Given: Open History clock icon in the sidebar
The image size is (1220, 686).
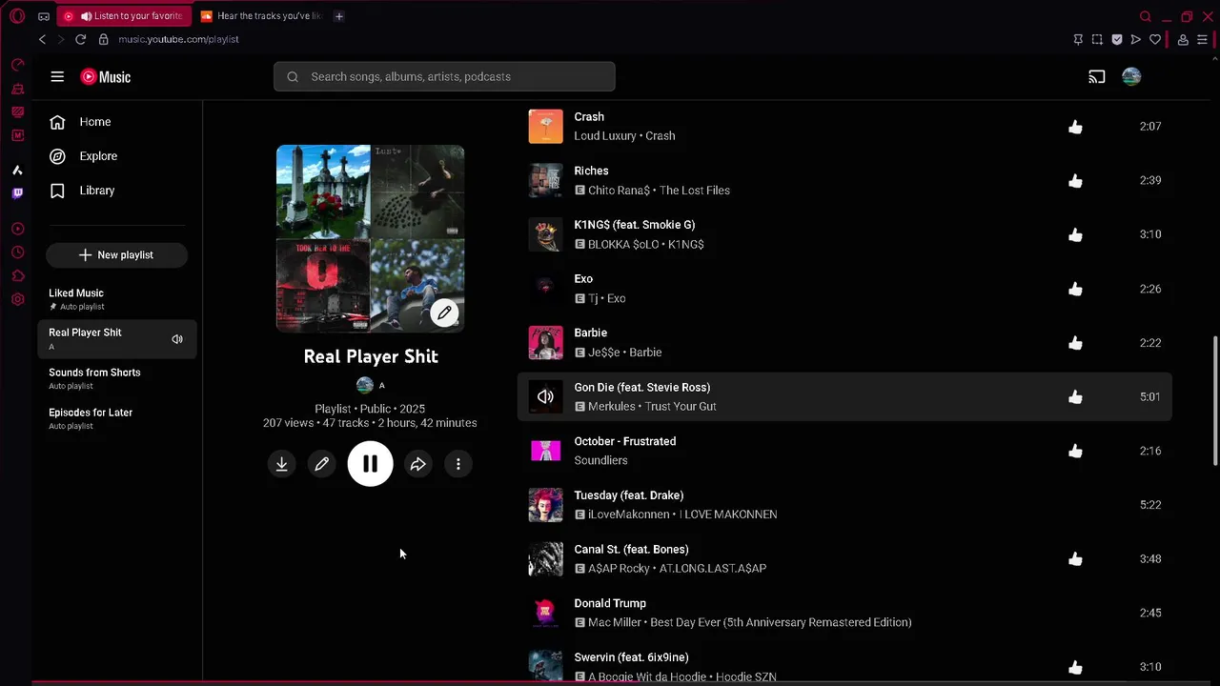Looking at the screenshot, I should click(x=17, y=252).
